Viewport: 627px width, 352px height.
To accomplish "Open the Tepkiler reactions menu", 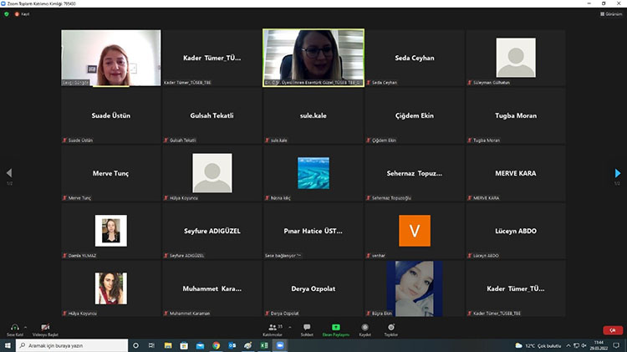I will (391, 327).
